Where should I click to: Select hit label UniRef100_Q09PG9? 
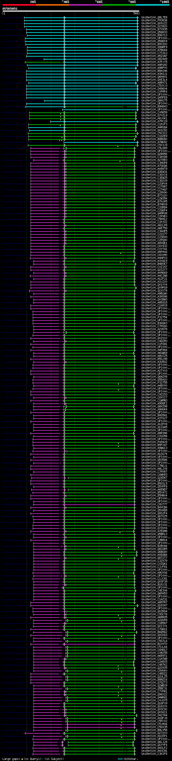[154, 288]
